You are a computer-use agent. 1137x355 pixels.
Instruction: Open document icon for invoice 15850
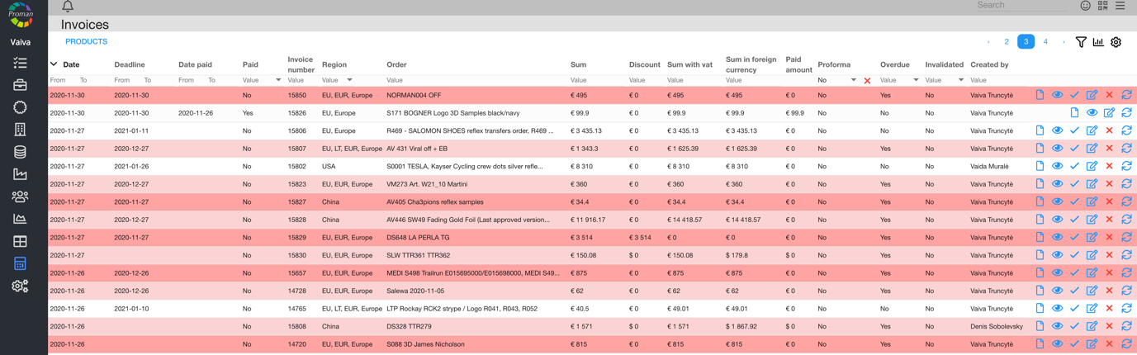(x=1040, y=95)
